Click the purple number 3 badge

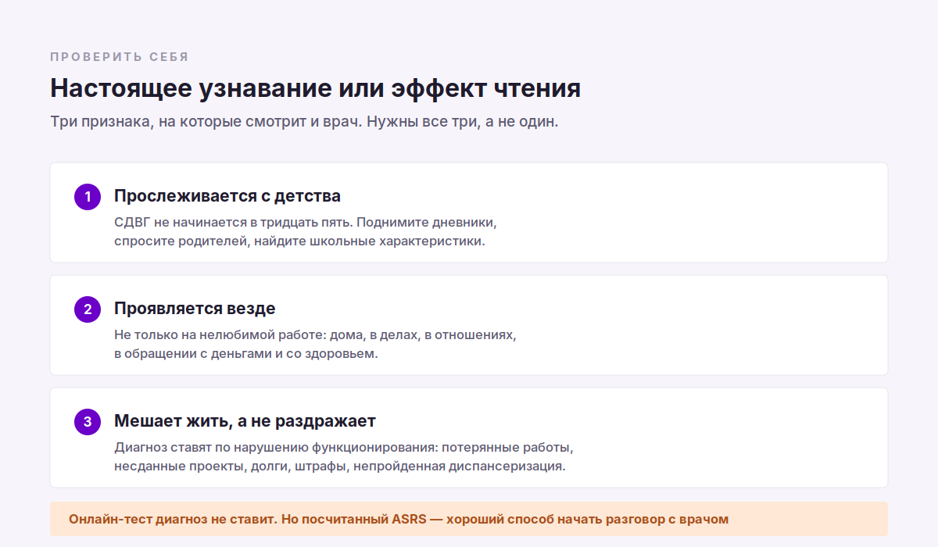point(88,422)
